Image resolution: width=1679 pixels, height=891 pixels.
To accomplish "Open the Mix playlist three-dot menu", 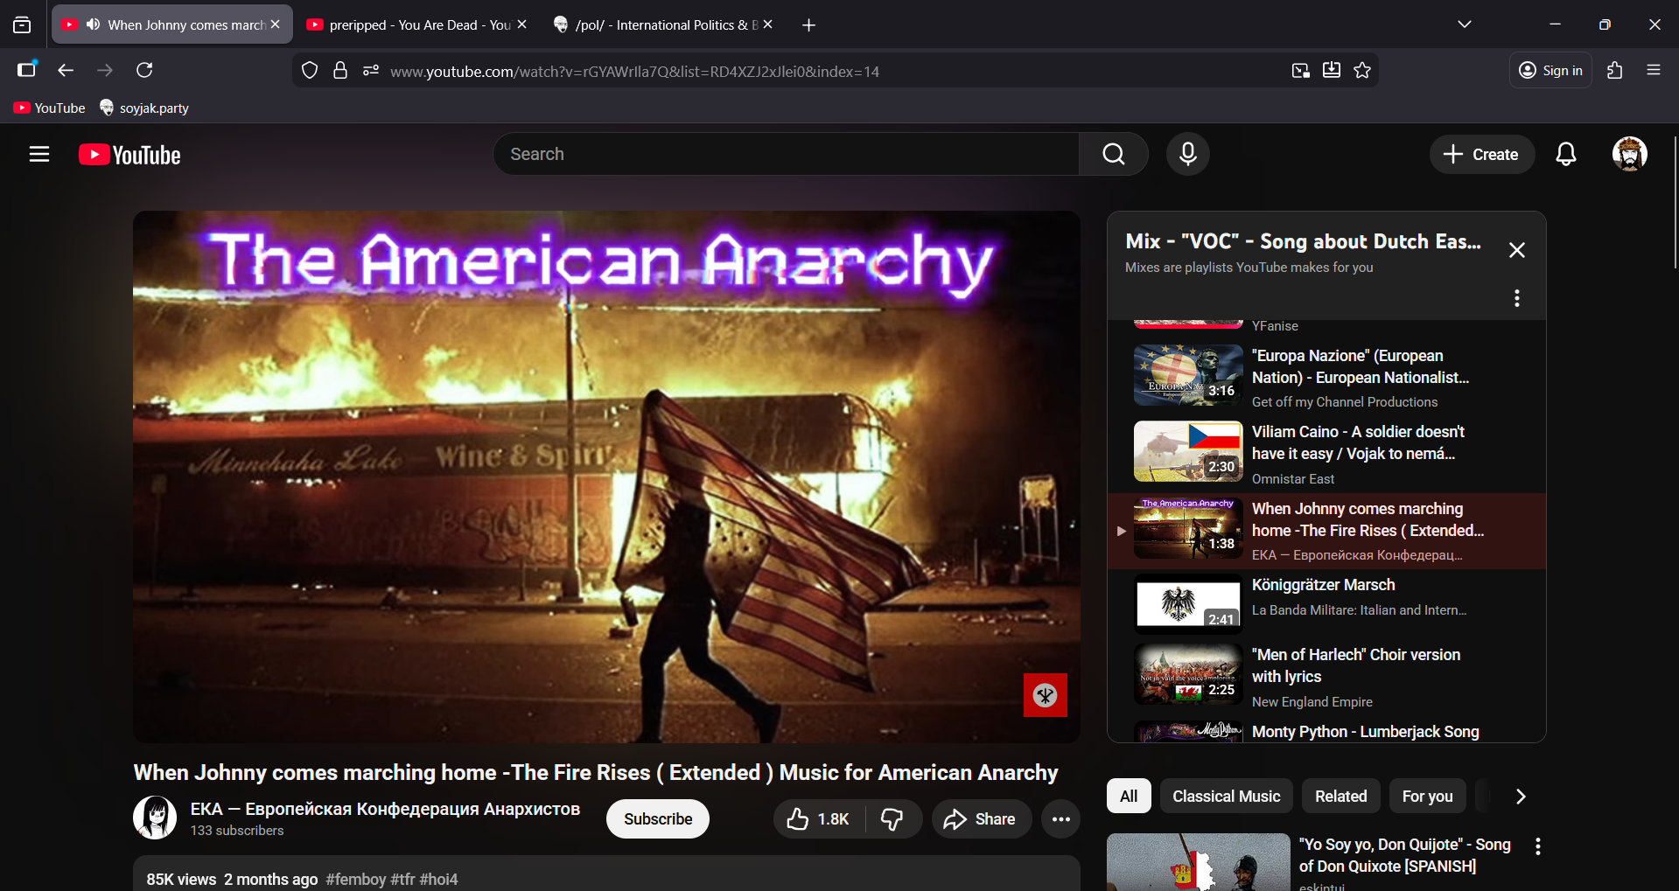I will pos(1516,298).
